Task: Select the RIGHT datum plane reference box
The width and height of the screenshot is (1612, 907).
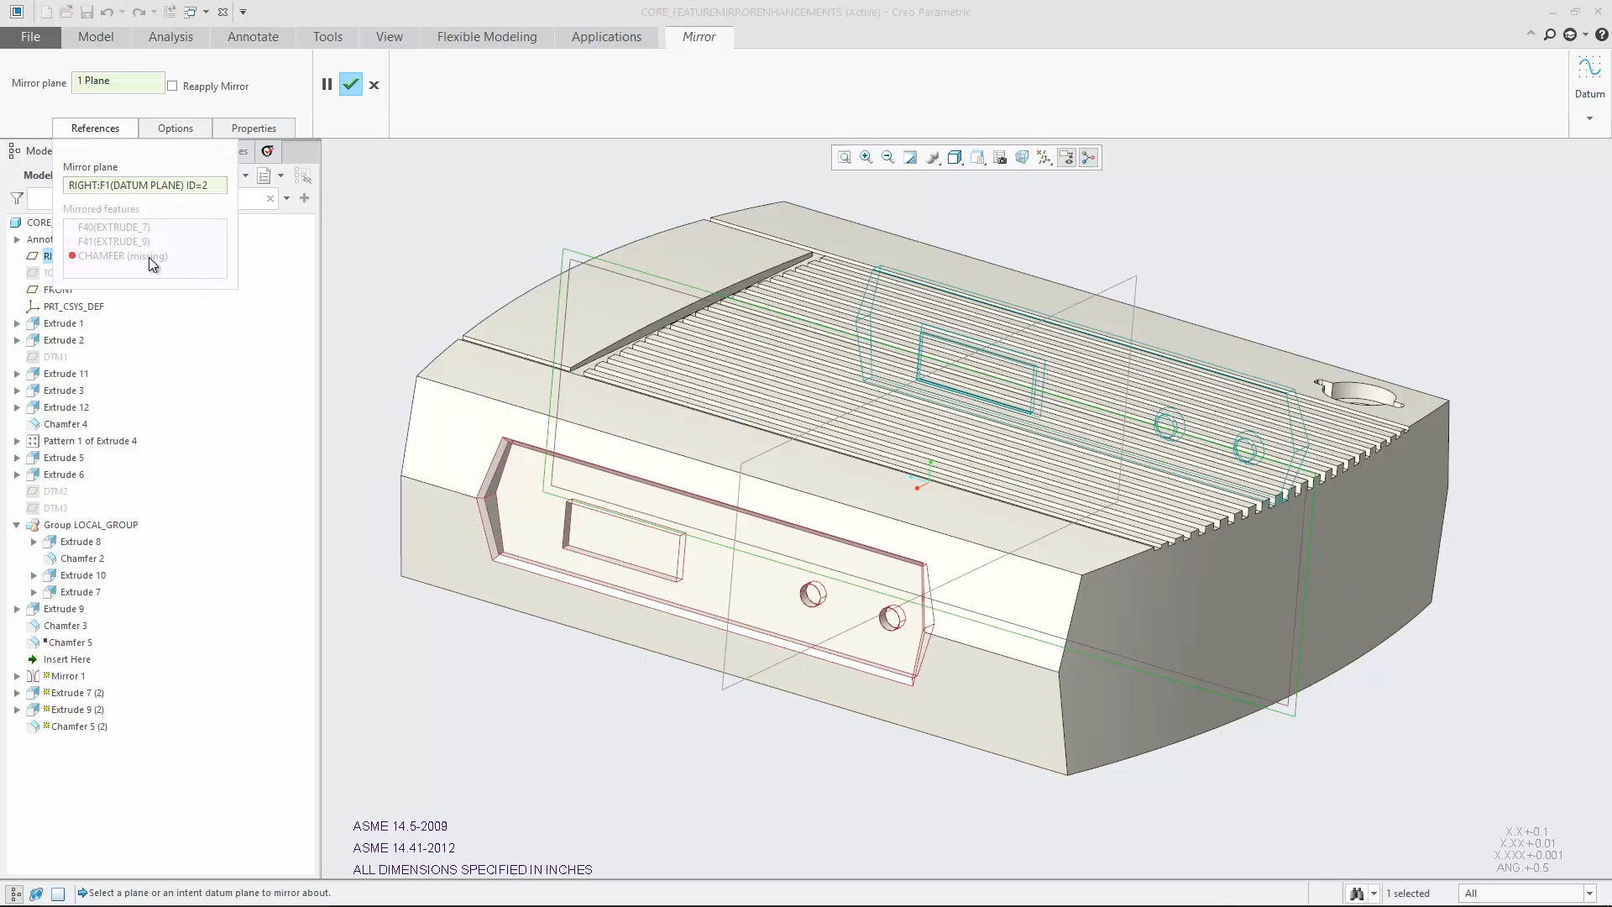Action: pyautogui.click(x=145, y=186)
